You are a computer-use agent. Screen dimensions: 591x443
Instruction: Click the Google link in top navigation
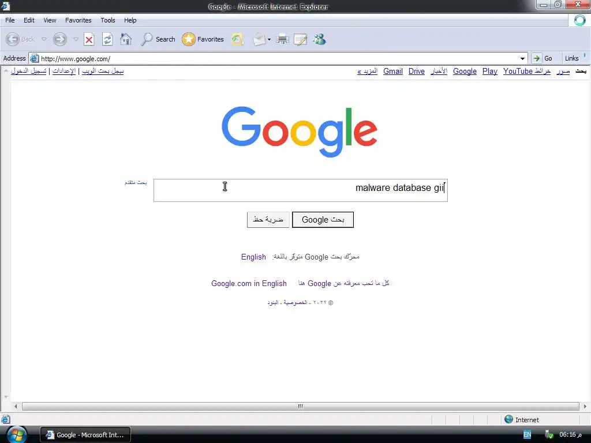pyautogui.click(x=465, y=71)
